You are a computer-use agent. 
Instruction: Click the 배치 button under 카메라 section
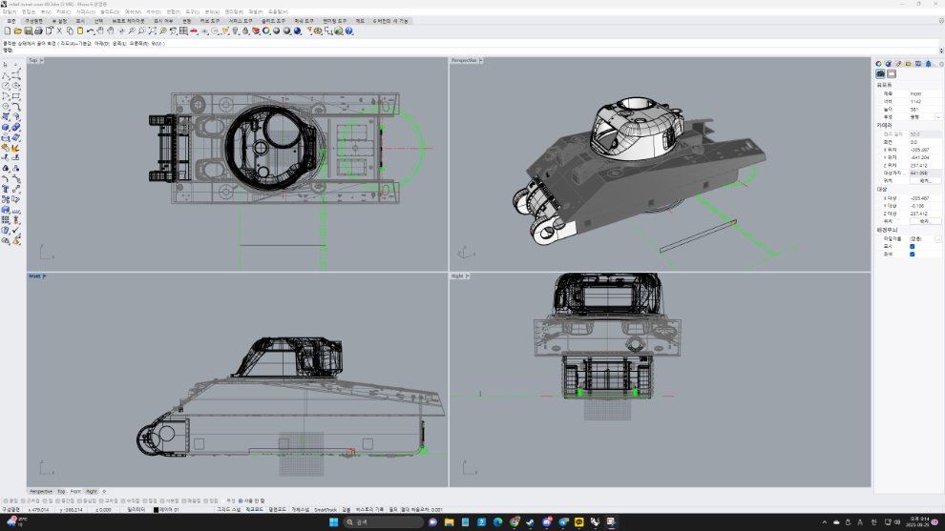(x=923, y=180)
